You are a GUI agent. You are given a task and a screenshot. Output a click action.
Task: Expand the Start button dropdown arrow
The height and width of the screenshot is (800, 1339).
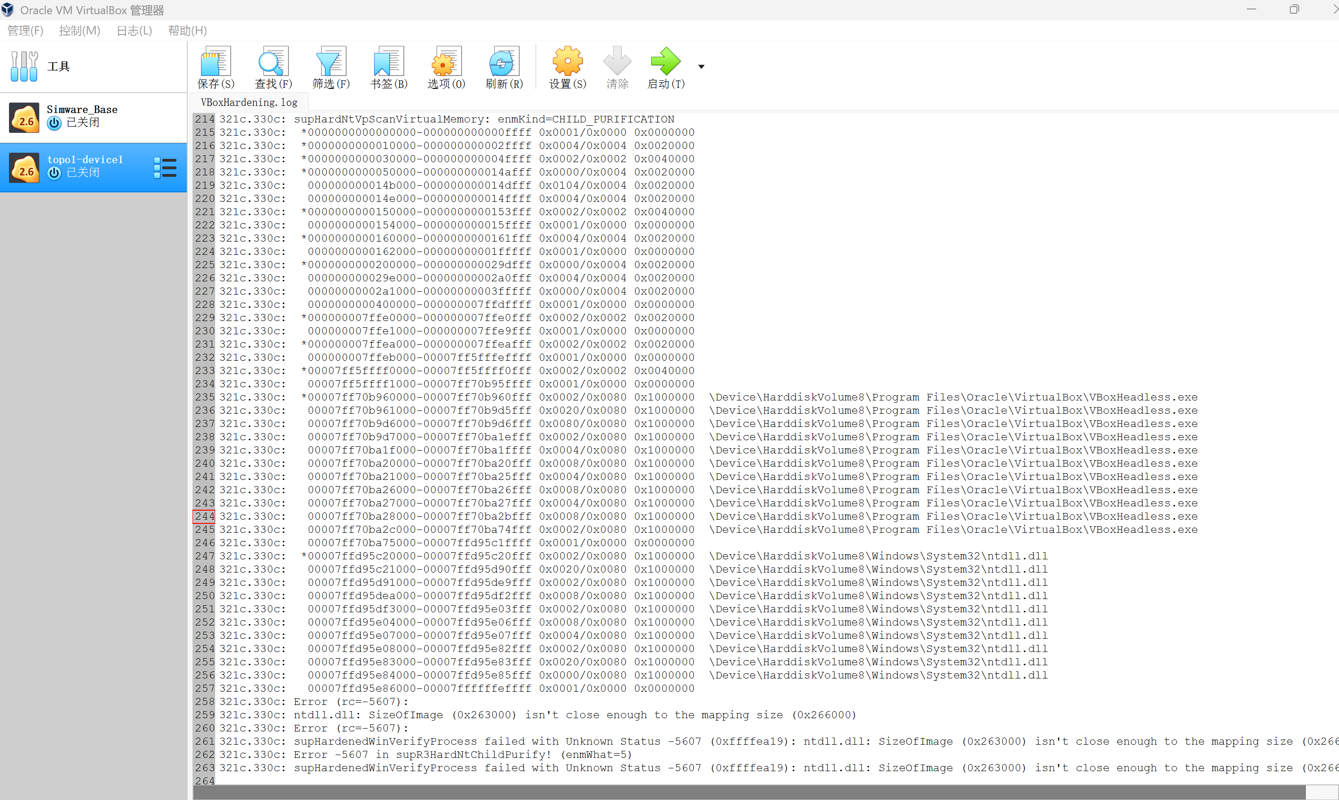coord(701,67)
